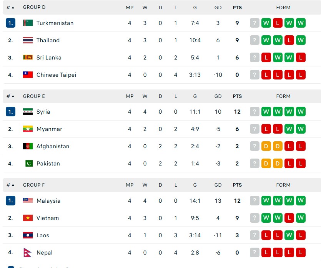
Task: Open the Myanmar team link
Action: pyautogui.click(x=49, y=129)
